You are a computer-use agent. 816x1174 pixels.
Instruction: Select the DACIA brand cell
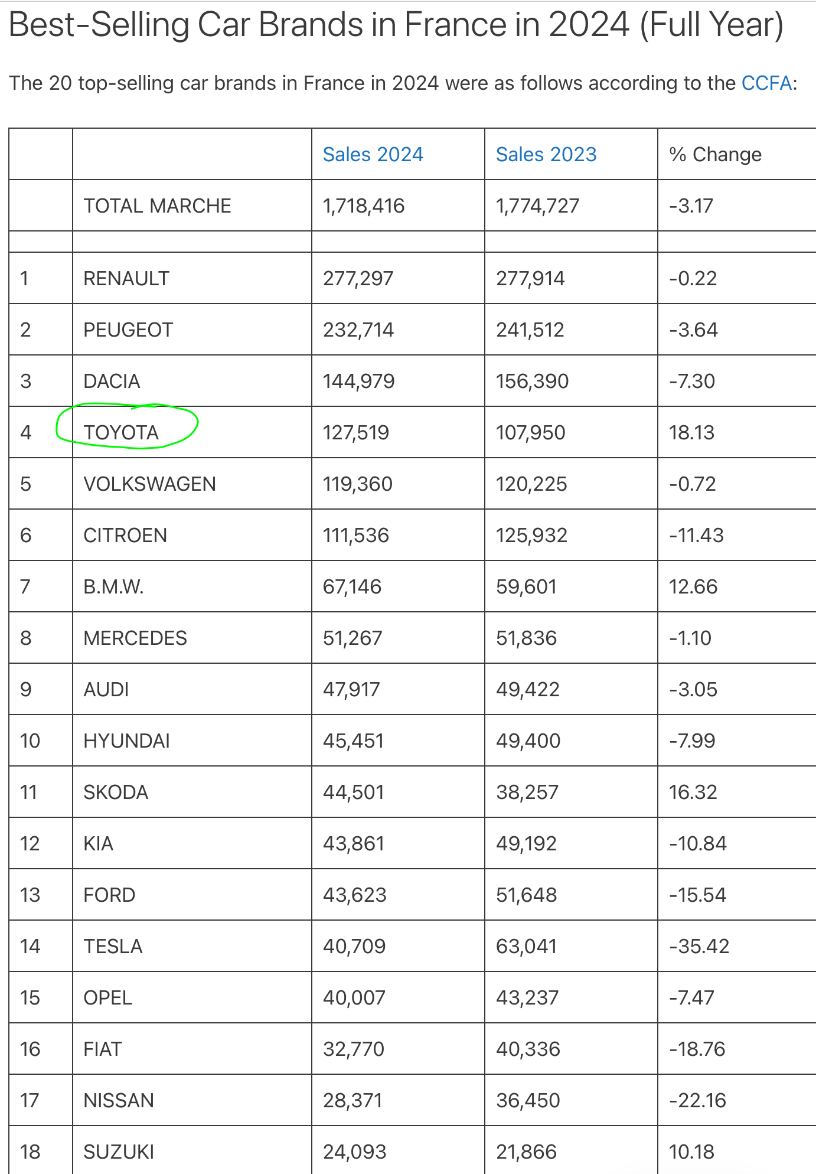tap(112, 381)
